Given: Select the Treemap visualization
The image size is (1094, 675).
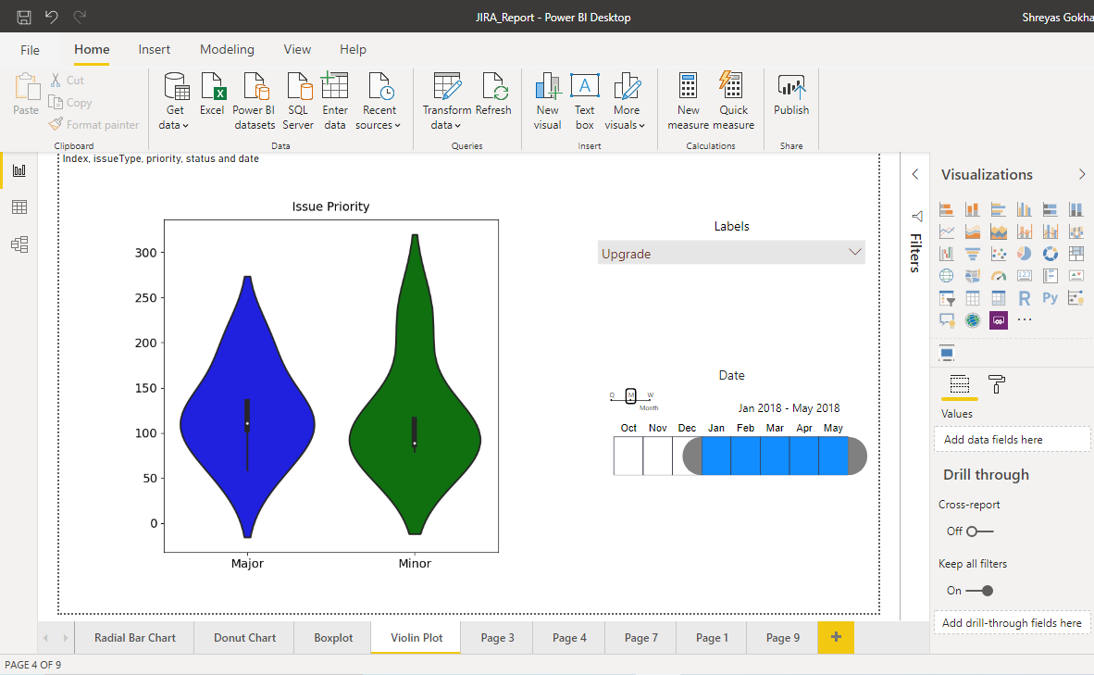Looking at the screenshot, I should pyautogui.click(x=1075, y=254).
